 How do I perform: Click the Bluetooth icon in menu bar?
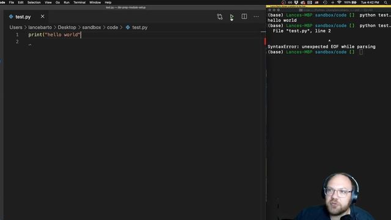(332, 2)
